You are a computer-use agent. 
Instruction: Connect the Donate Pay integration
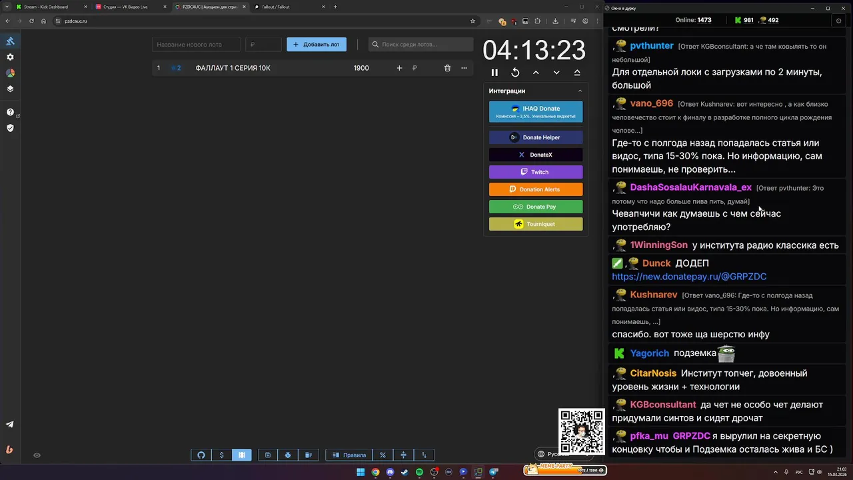536,207
